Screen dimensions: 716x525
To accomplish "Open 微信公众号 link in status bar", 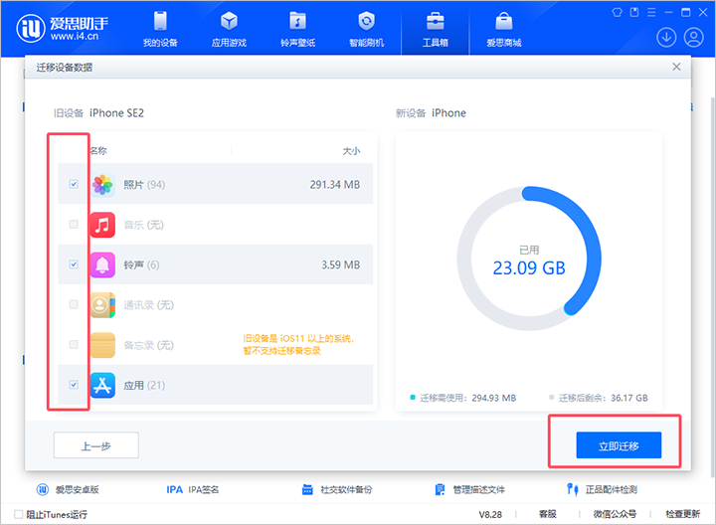I will coord(615,514).
